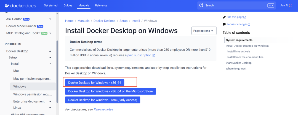The image size is (298, 115).
Task: Jump to Install Docker Desktop on Windows in contents
Action: click(x=247, y=46)
